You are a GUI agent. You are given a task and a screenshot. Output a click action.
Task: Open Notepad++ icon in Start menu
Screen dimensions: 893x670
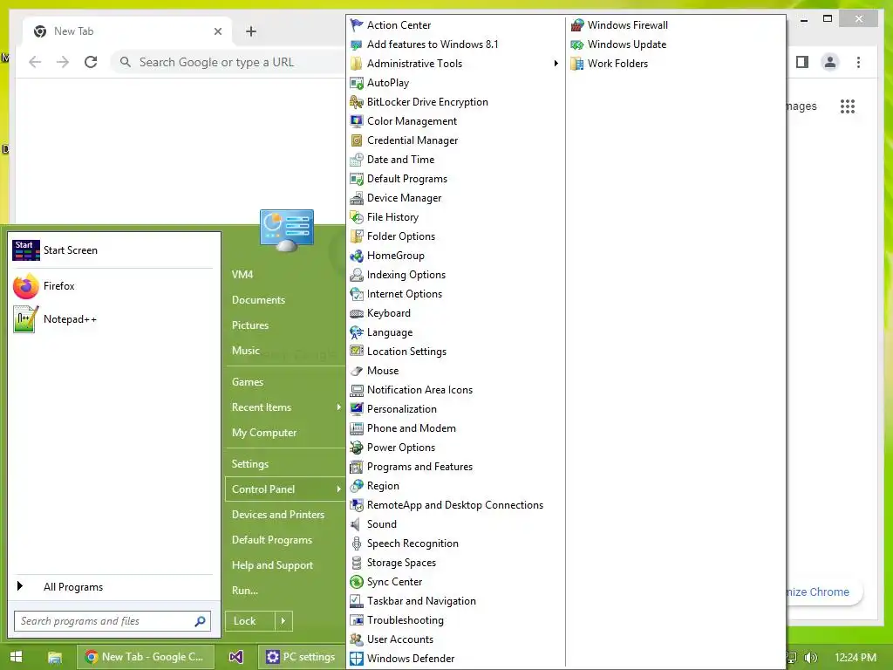(x=25, y=319)
